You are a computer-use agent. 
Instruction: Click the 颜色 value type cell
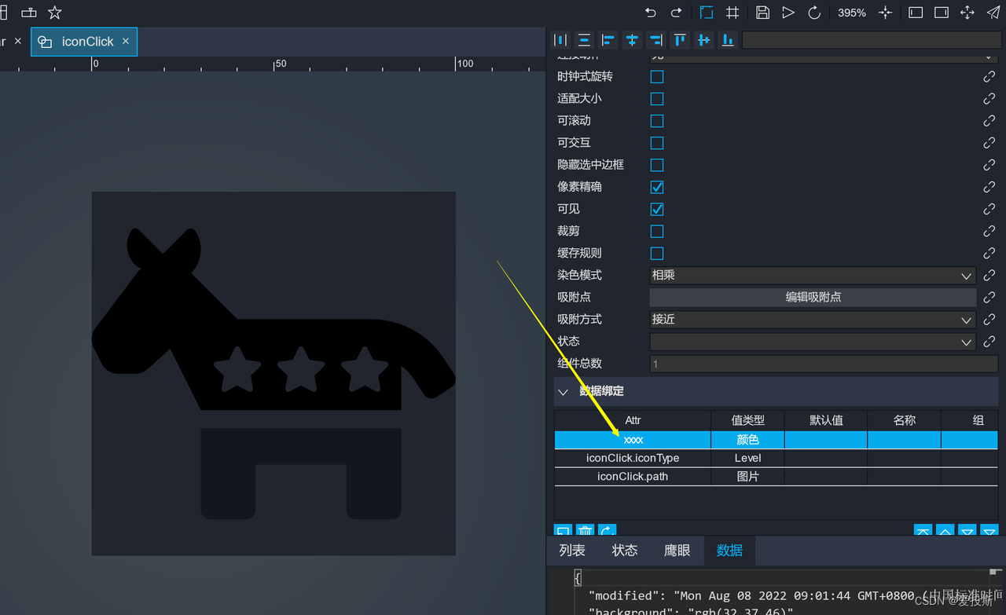pos(747,440)
